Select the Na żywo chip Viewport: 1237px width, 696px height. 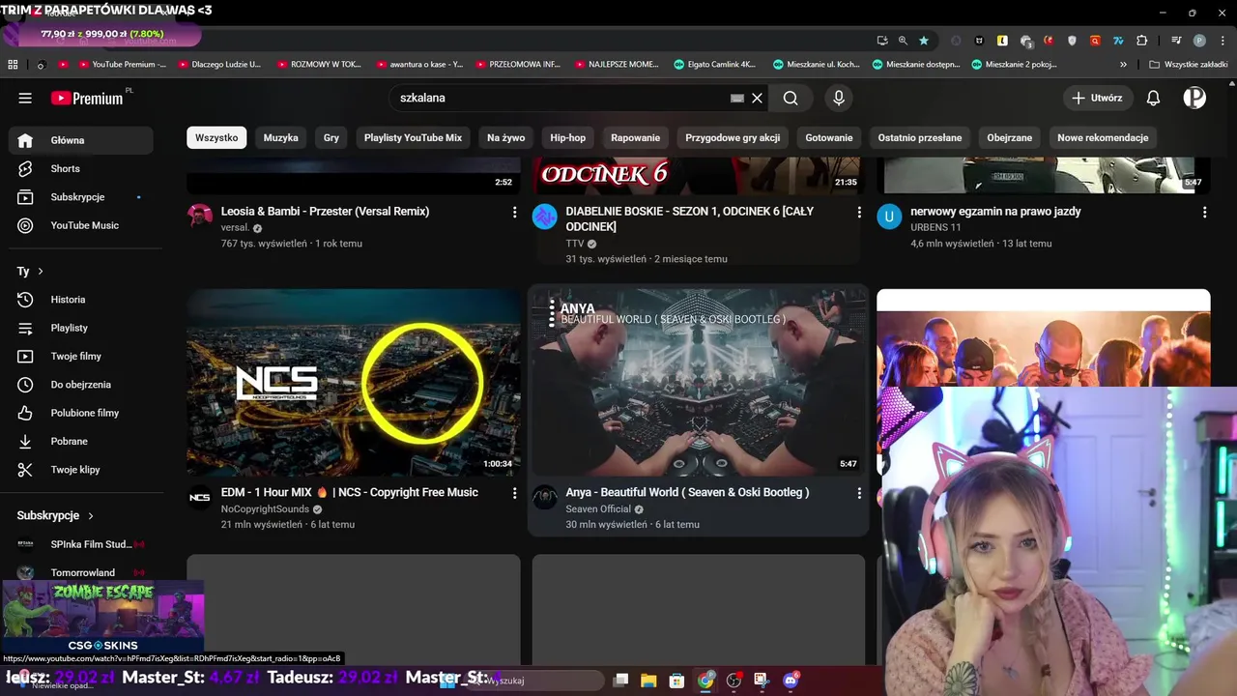point(506,138)
